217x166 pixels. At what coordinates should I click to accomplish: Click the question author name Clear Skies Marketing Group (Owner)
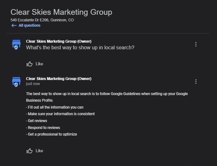[59, 41]
